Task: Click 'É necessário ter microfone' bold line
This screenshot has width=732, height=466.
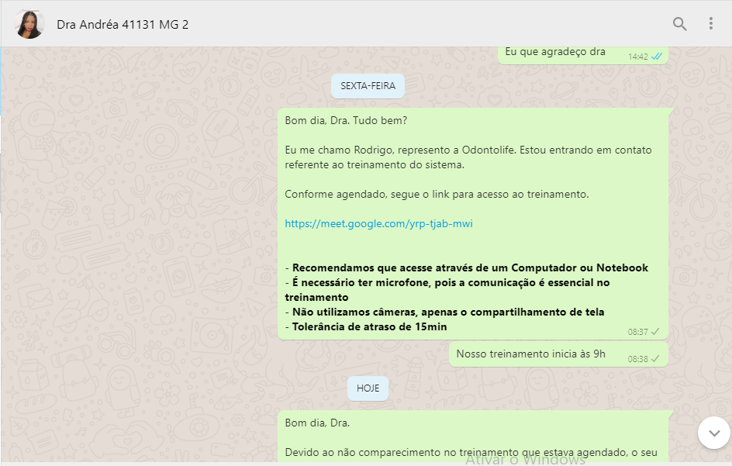Action: (x=447, y=290)
